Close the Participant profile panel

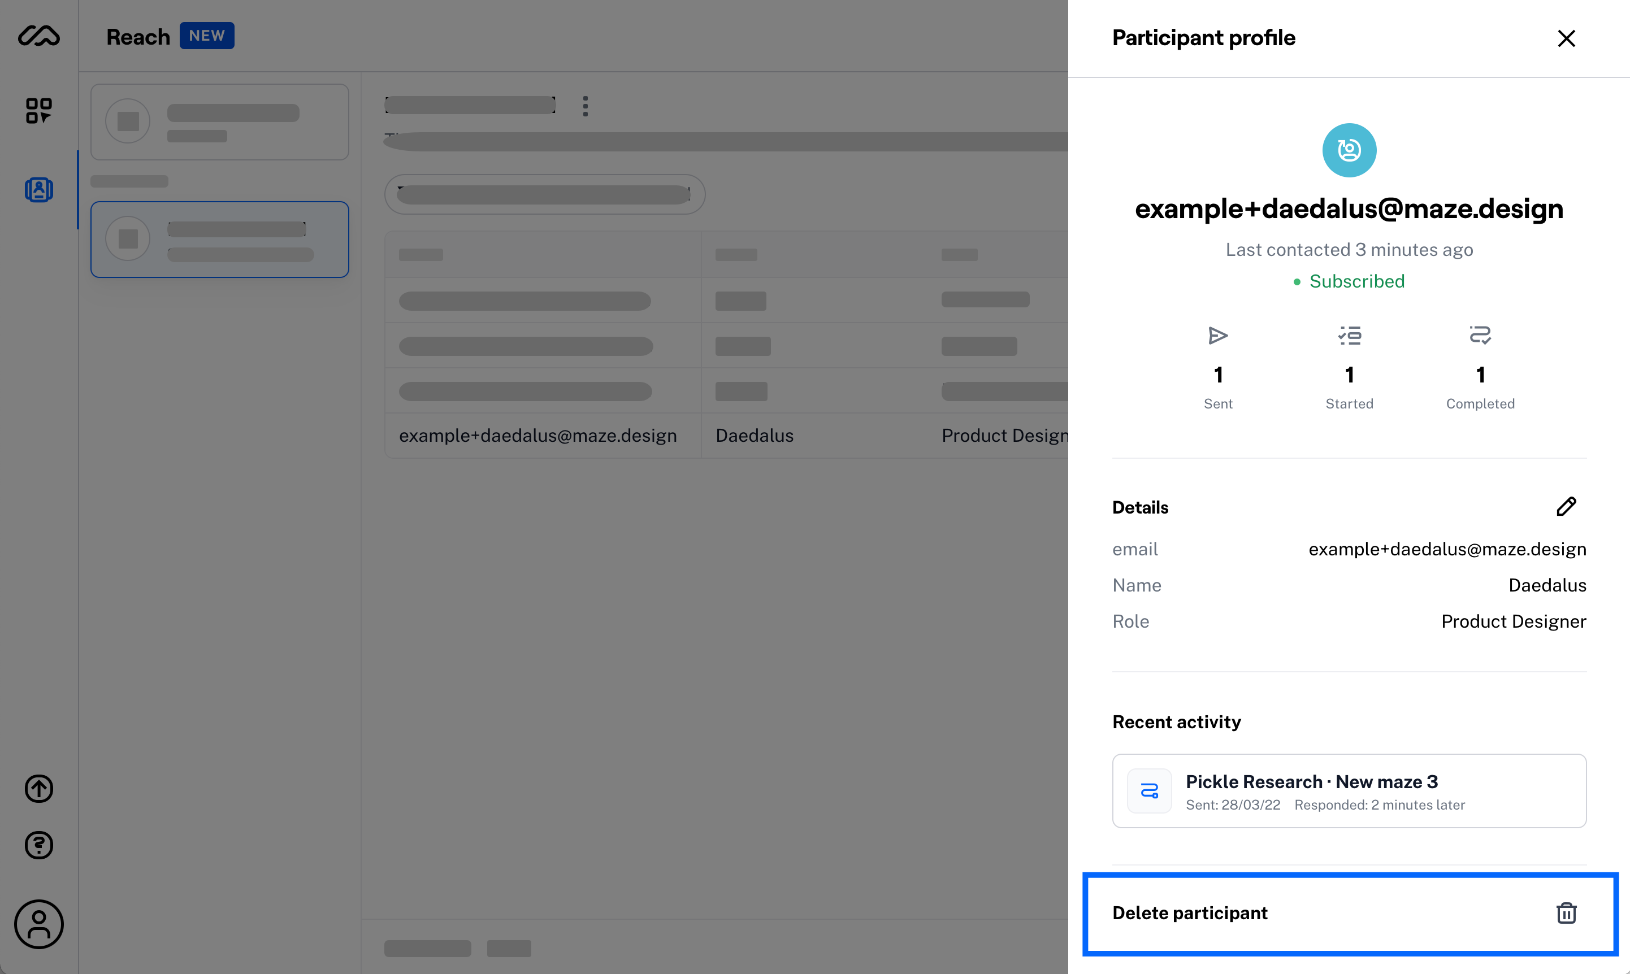tap(1566, 39)
